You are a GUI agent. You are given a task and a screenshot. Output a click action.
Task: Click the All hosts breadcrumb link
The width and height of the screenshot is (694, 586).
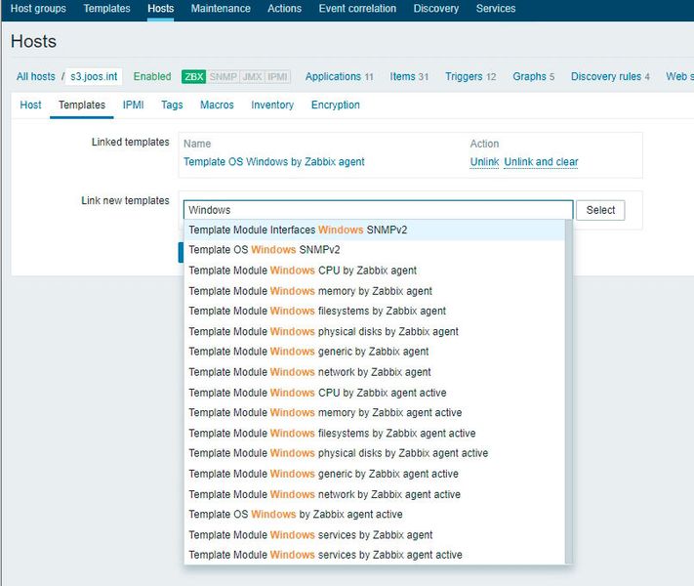[x=36, y=76]
